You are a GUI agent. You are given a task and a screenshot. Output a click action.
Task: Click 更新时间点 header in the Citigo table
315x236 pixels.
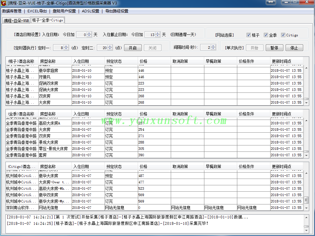point(287,167)
